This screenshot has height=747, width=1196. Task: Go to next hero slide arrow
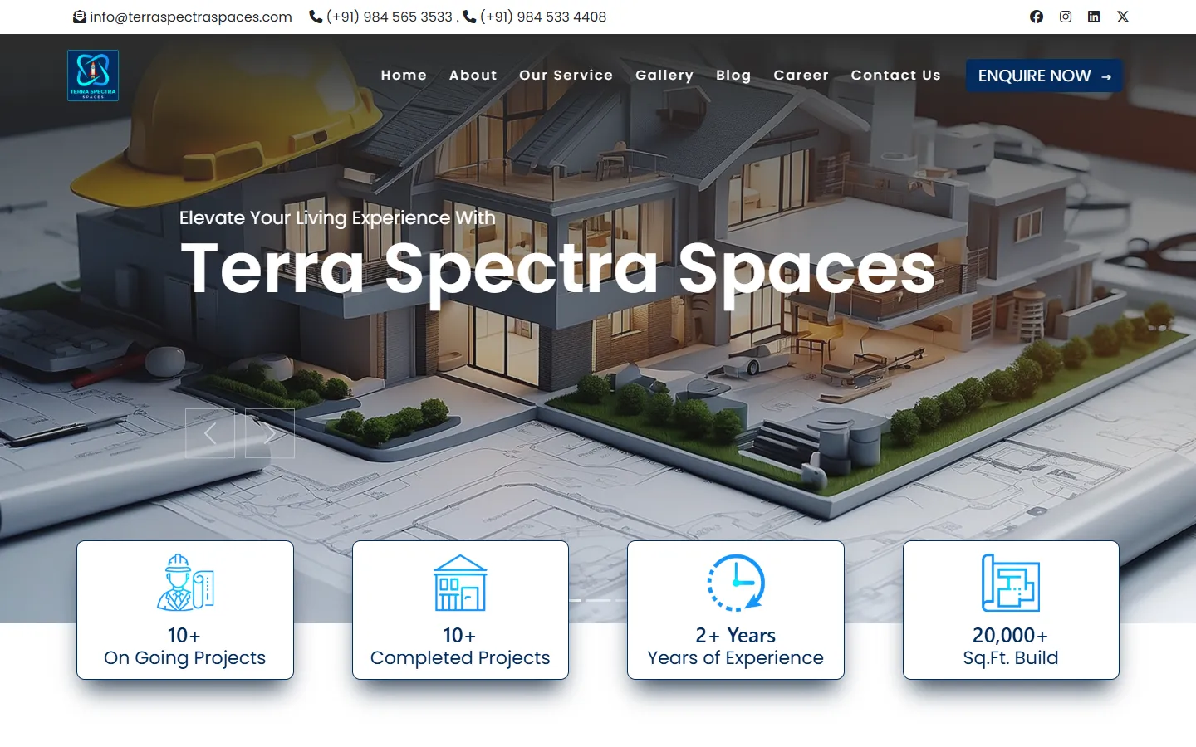point(270,433)
